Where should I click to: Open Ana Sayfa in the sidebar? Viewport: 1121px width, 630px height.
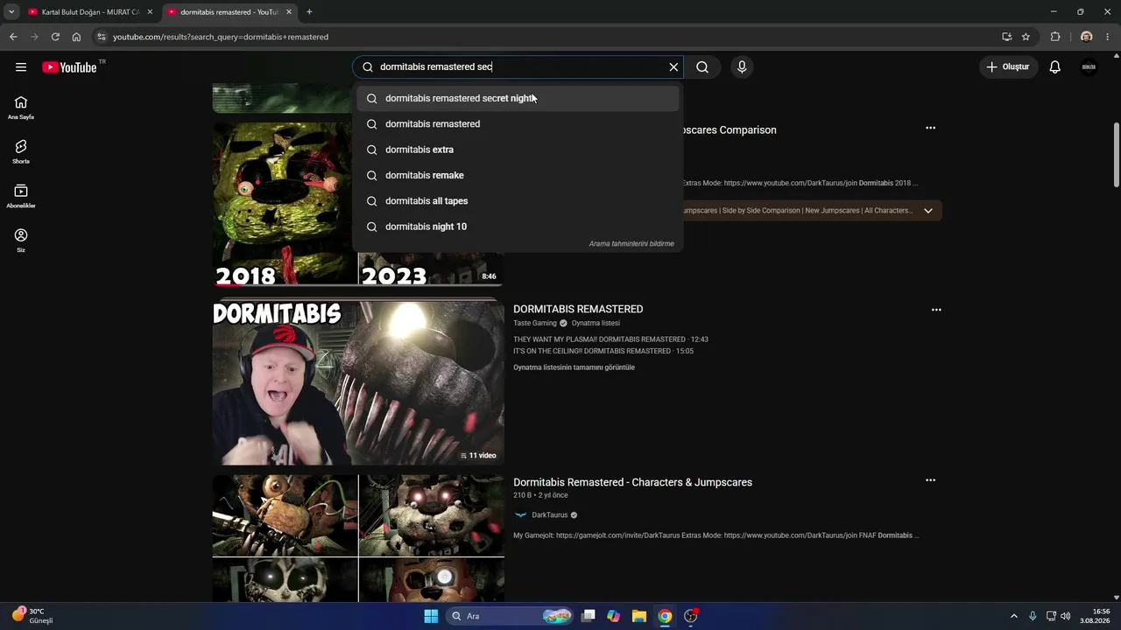point(21,108)
